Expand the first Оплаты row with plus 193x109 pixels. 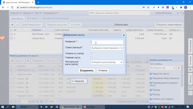[14, 79]
